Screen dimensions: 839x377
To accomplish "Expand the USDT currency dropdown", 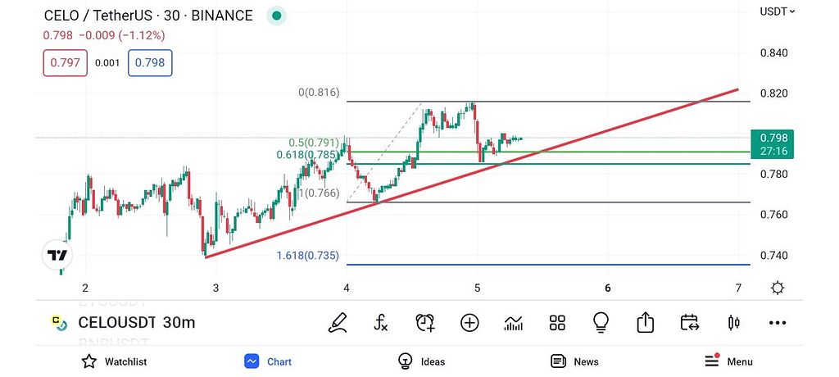I will click(x=778, y=11).
